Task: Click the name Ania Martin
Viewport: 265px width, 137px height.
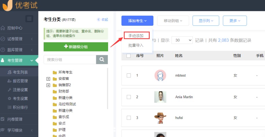Action: (x=184, y=97)
